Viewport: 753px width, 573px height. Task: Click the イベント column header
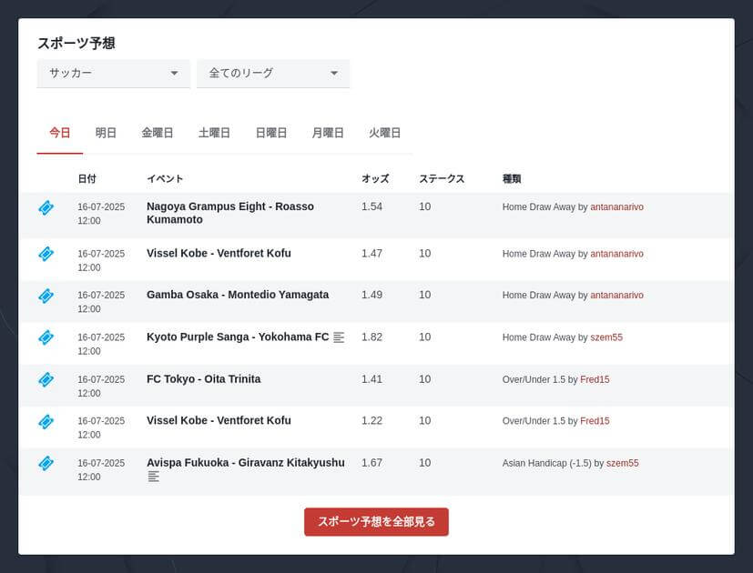[x=165, y=178]
